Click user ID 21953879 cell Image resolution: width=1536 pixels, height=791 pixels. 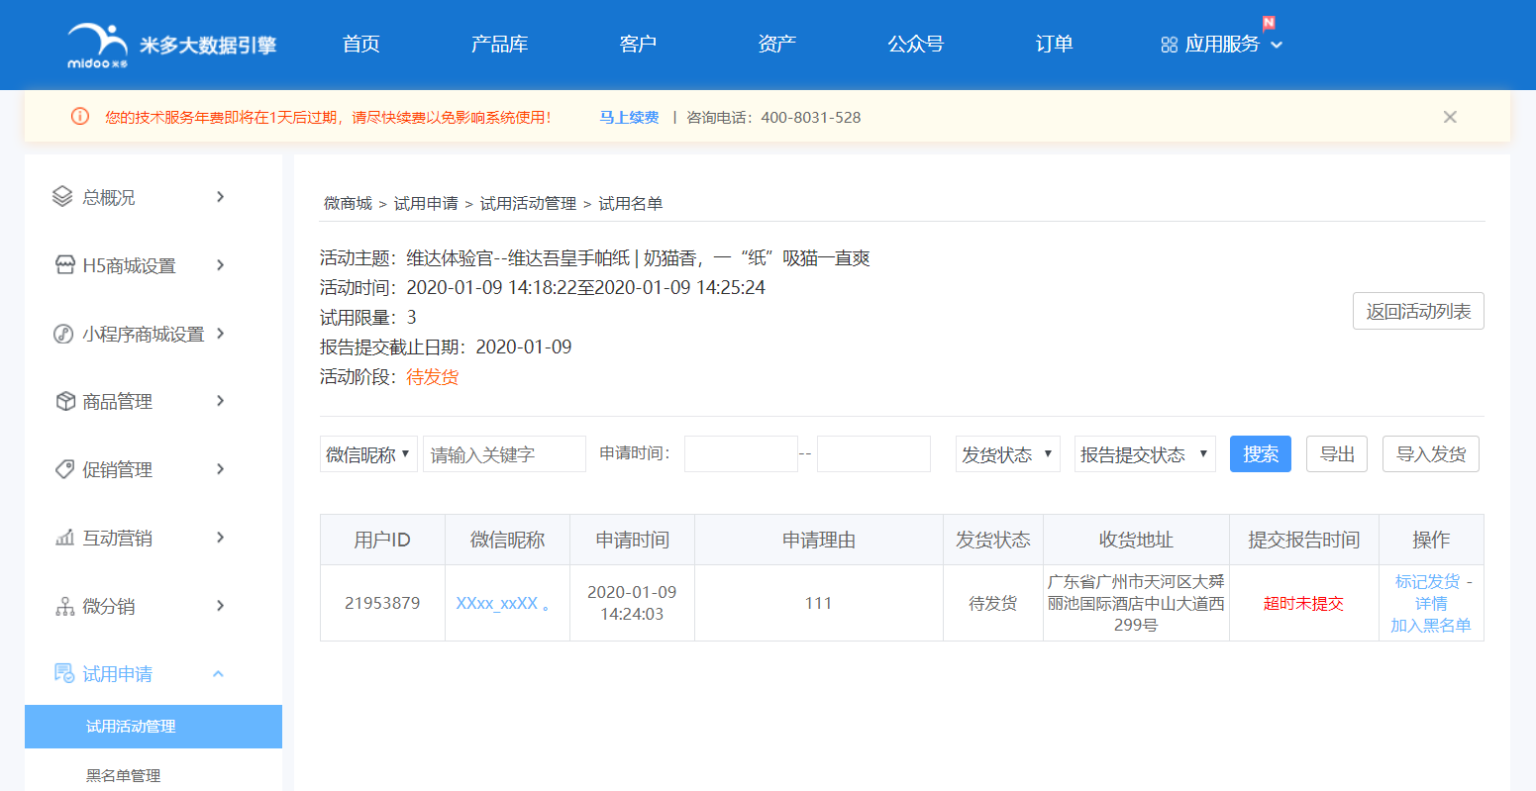pyautogui.click(x=382, y=603)
